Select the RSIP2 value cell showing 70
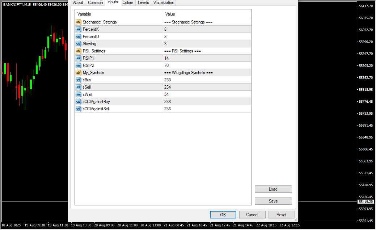The height and width of the screenshot is (230, 376). 207,65
